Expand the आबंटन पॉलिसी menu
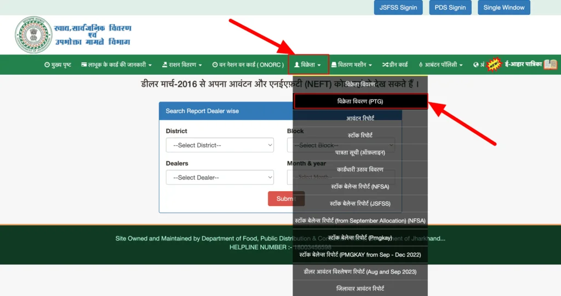Viewport: 561px width, 296px height. pyautogui.click(x=440, y=65)
